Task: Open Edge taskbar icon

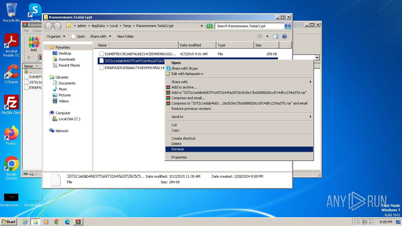Action: tap(67, 222)
